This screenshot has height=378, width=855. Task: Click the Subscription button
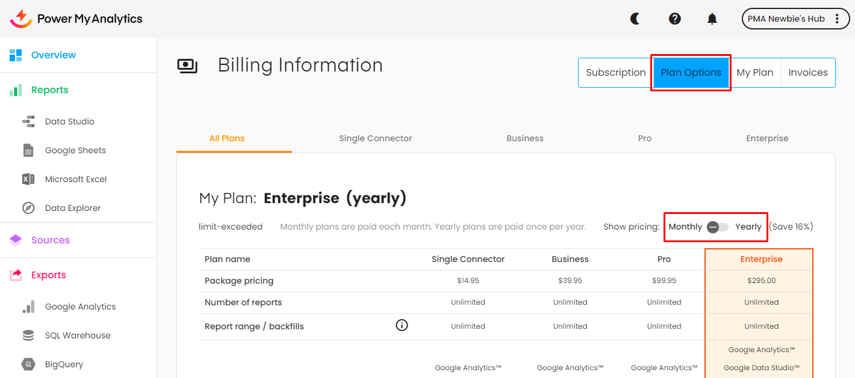615,73
